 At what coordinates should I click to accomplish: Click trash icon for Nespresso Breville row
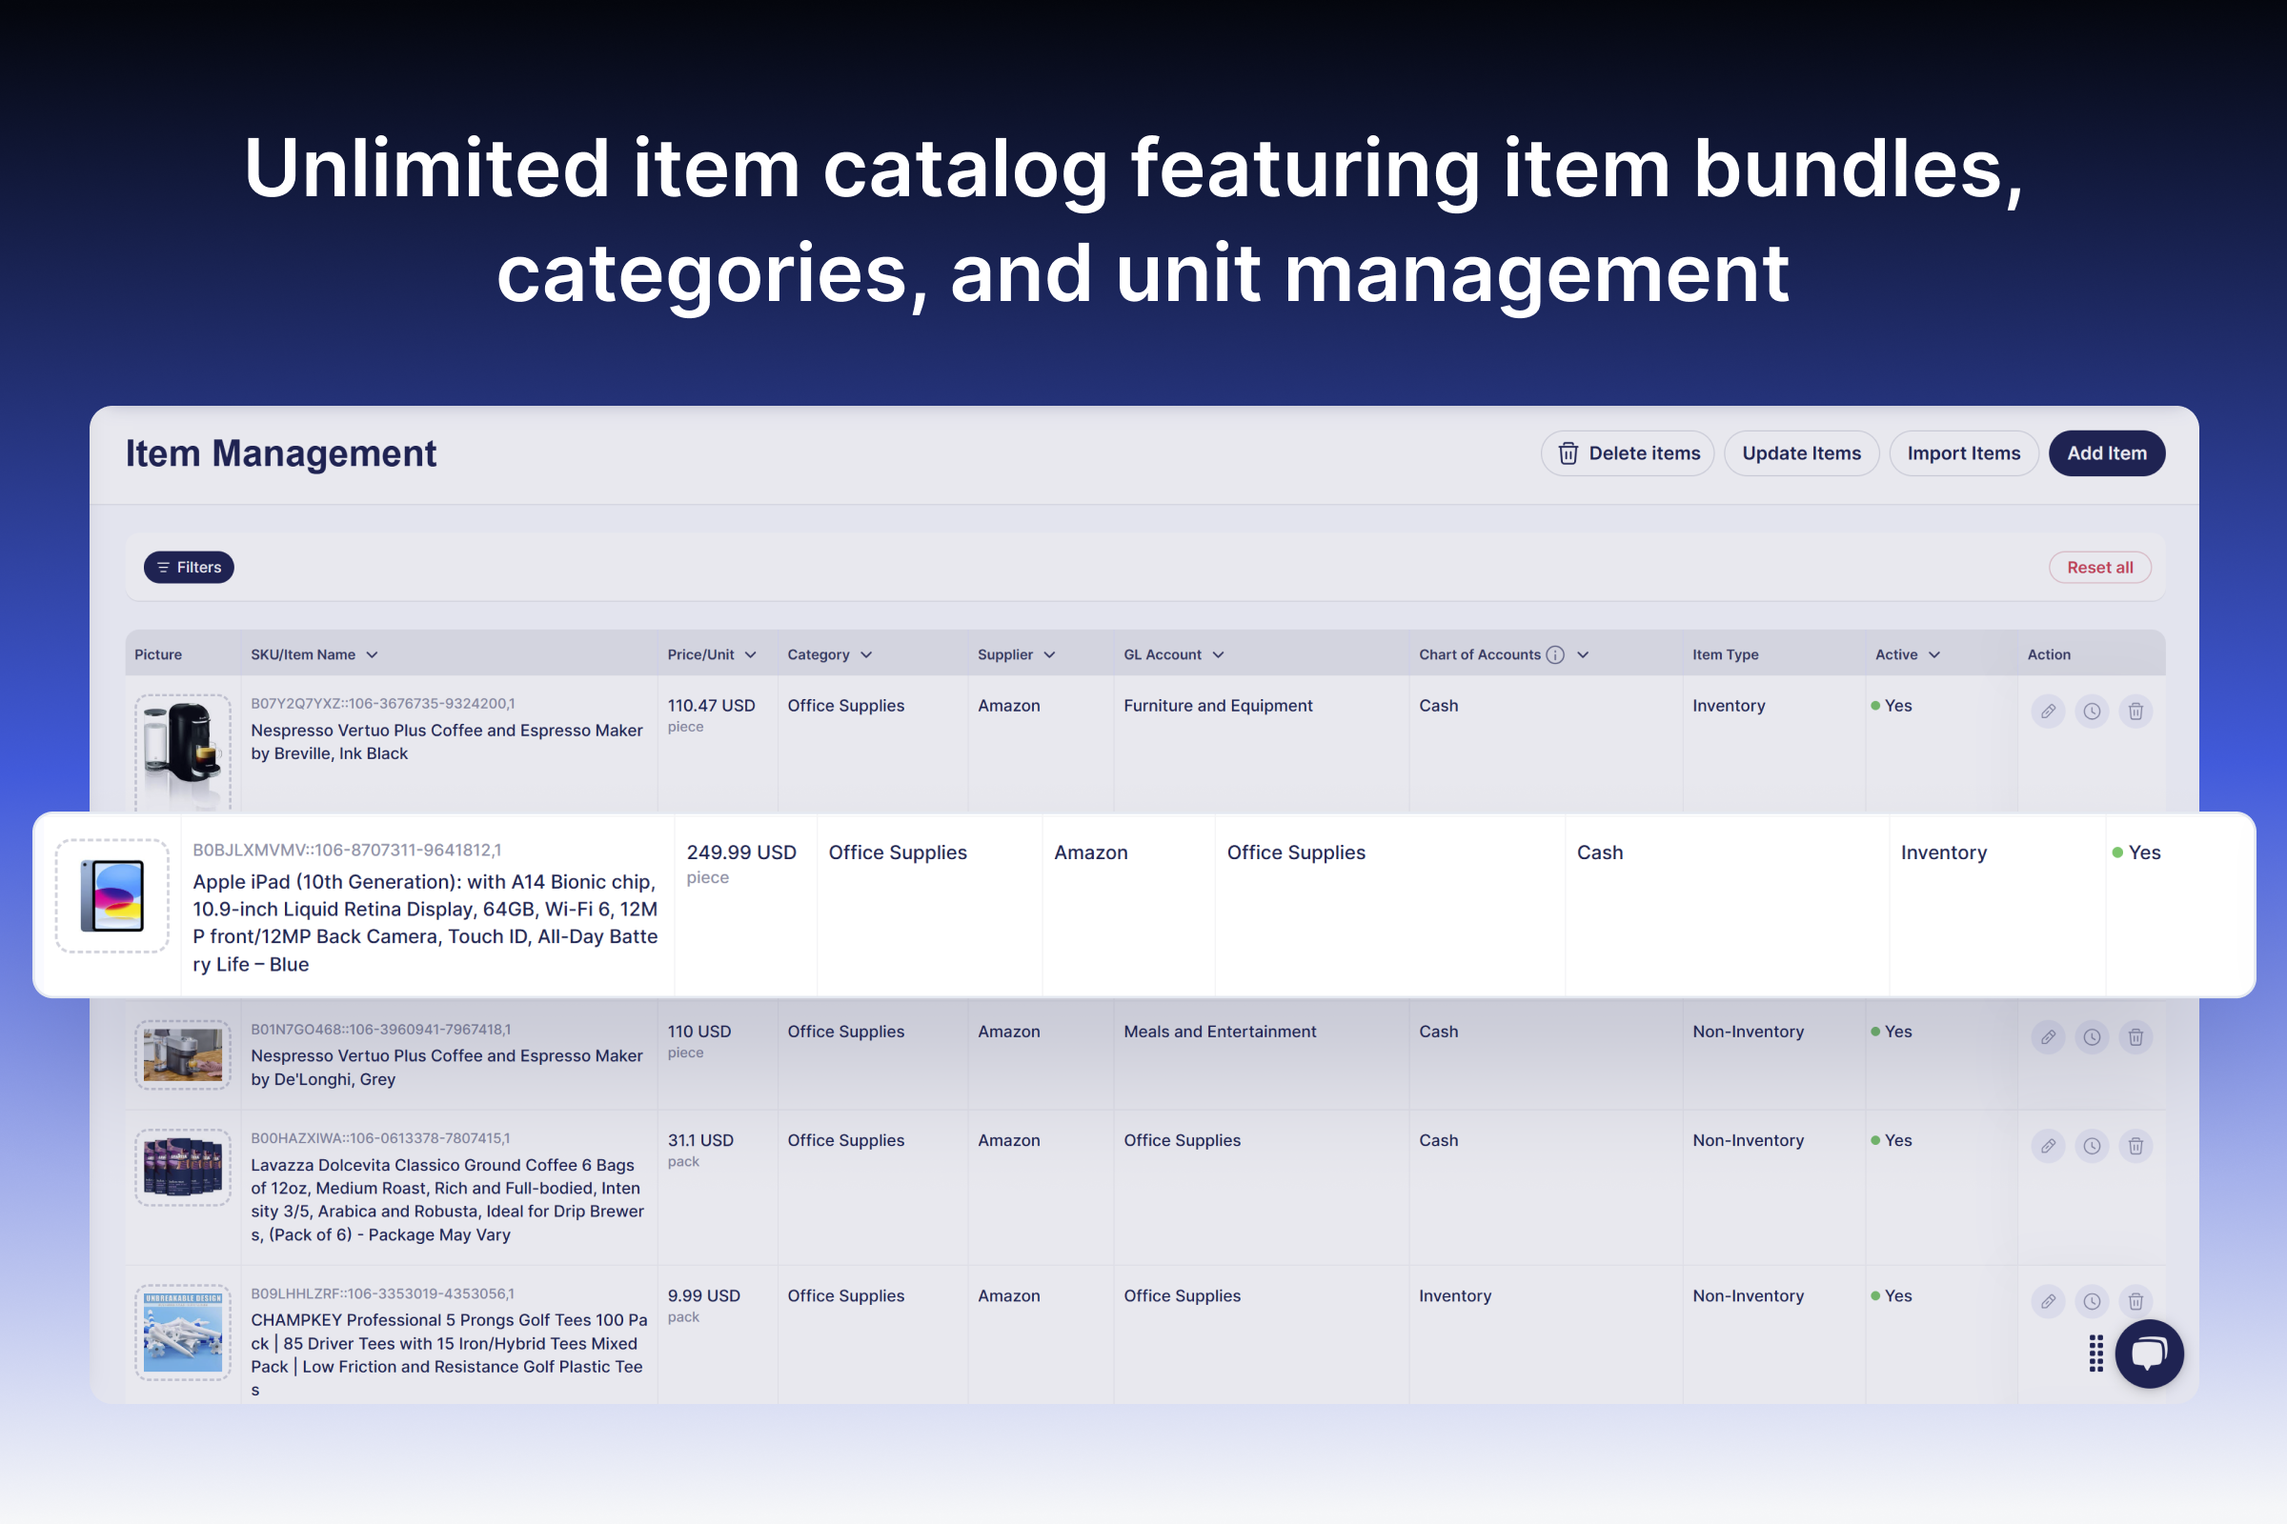point(2135,712)
